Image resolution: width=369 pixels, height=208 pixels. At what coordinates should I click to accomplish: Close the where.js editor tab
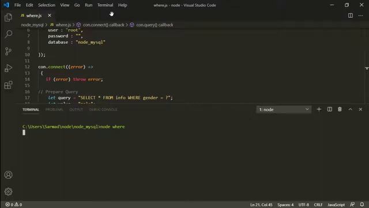pos(50,16)
